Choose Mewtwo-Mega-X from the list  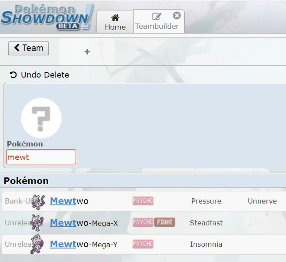(83, 223)
